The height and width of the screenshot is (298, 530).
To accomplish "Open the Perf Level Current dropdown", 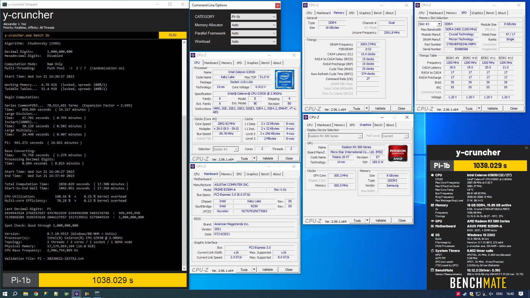I will [x=395, y=136].
